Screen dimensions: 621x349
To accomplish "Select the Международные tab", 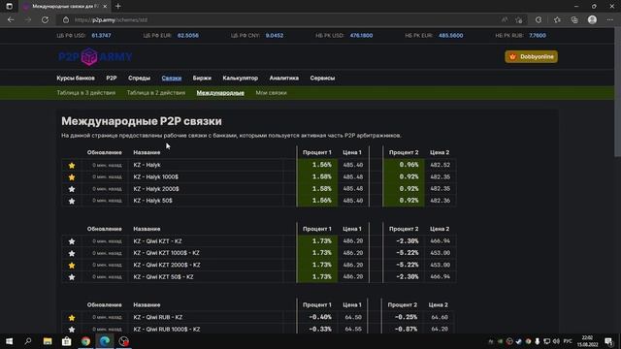I will [220, 93].
